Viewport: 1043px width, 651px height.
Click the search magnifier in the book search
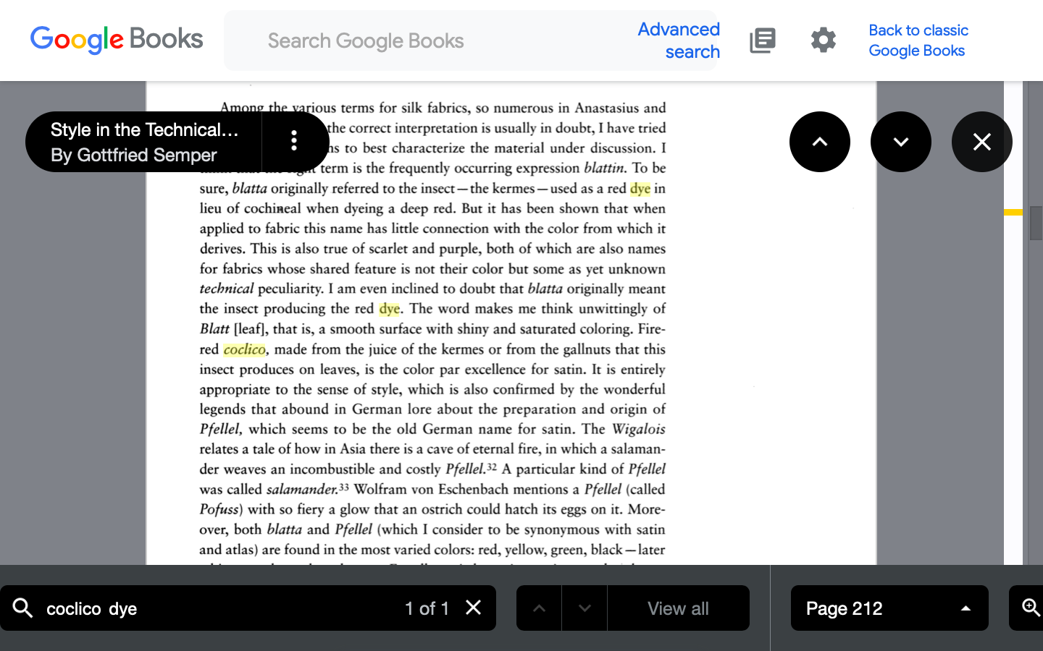23,608
